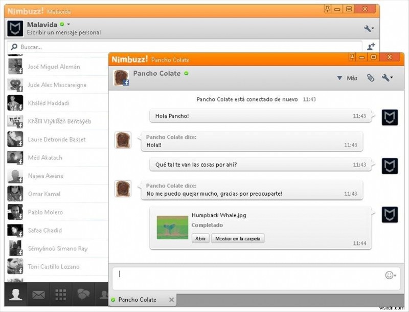Minimize the Pancho Colate chat window

[x=361, y=57]
